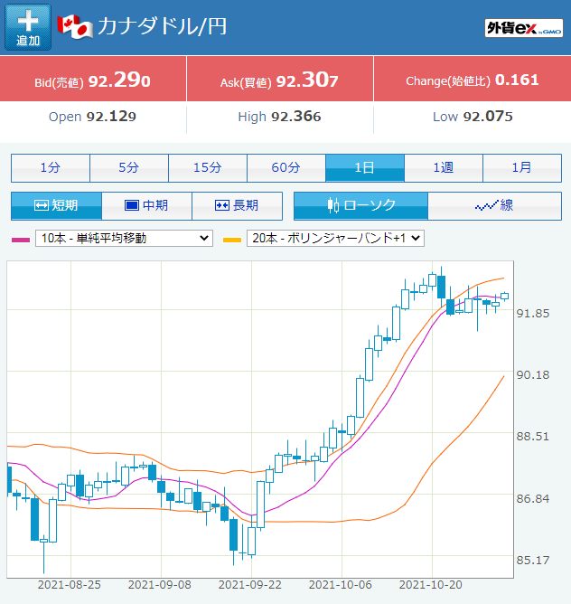Select the 1月 timeframe tab
Screen dimensions: 571x604
[522, 168]
